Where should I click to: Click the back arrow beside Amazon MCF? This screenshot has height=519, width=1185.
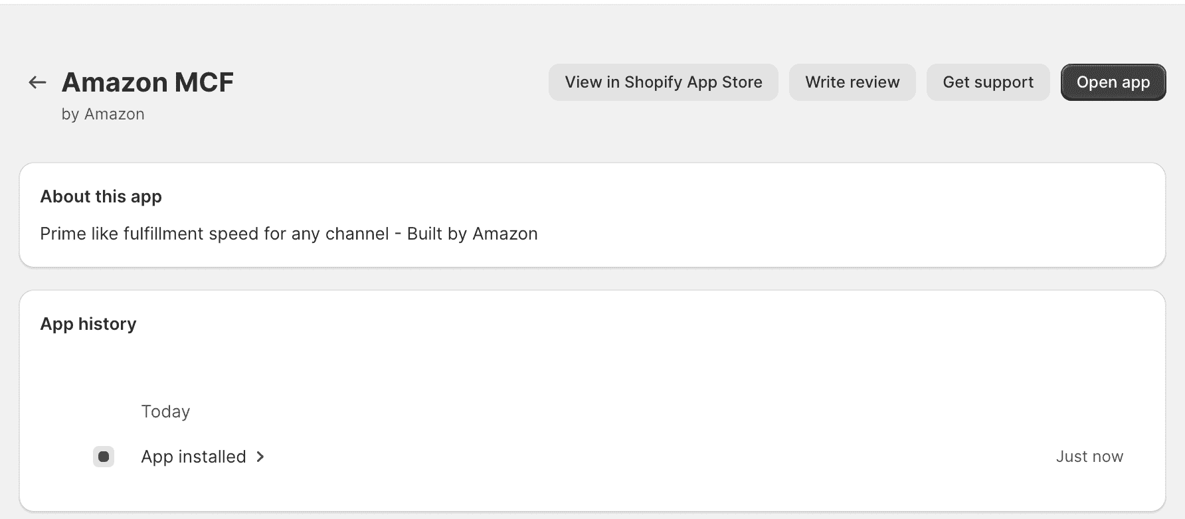pyautogui.click(x=37, y=82)
